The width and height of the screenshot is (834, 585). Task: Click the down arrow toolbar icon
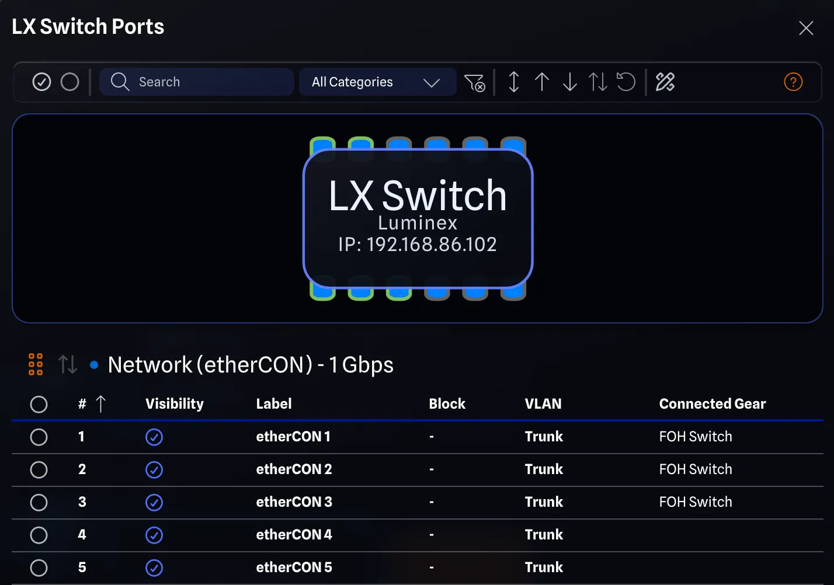(x=570, y=82)
